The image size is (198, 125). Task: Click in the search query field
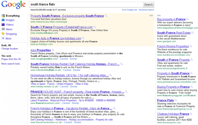tap(86, 4)
